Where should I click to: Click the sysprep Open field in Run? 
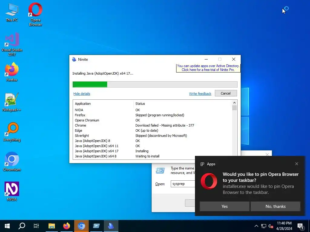click(183, 184)
